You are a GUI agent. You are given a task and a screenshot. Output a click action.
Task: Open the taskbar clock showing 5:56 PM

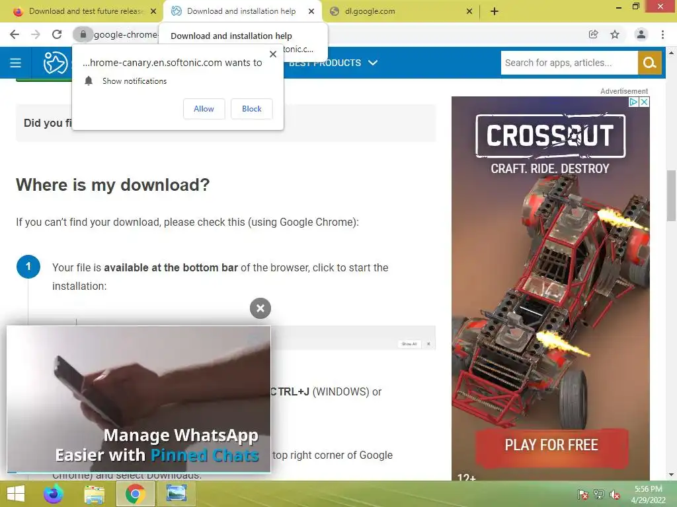pyautogui.click(x=648, y=494)
